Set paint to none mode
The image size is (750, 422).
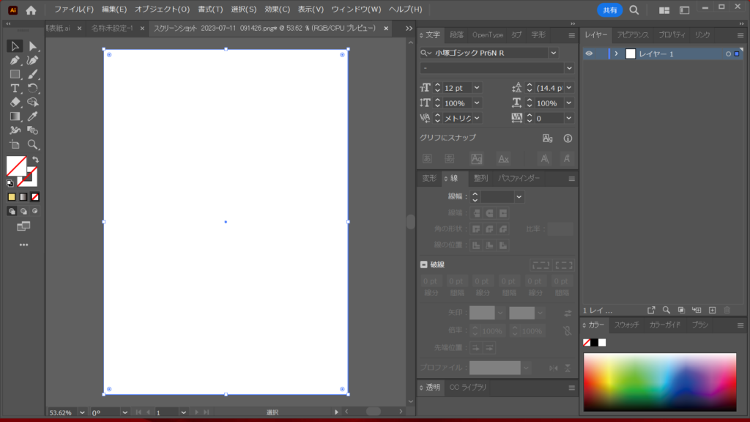35,197
